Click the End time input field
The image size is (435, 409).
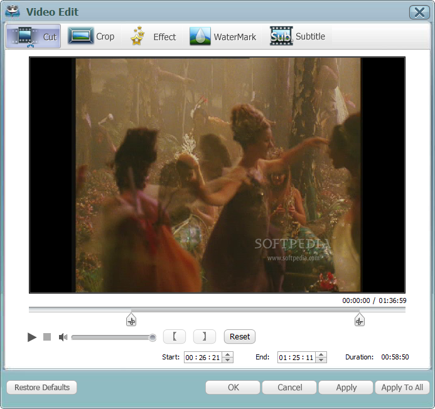pyautogui.click(x=297, y=358)
